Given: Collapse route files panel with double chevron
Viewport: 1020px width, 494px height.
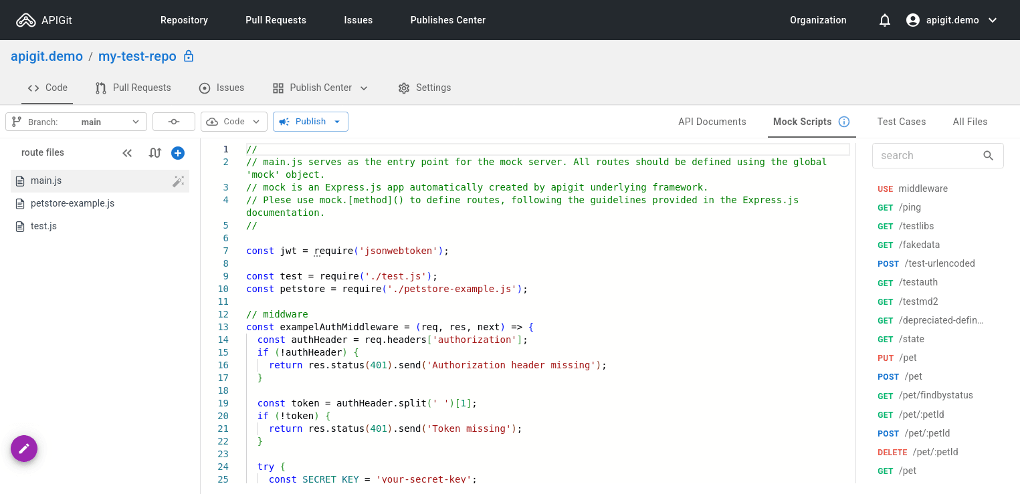Looking at the screenshot, I should tap(127, 153).
